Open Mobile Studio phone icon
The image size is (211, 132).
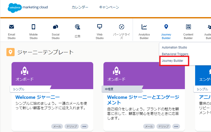pyautogui.click(x=34, y=27)
